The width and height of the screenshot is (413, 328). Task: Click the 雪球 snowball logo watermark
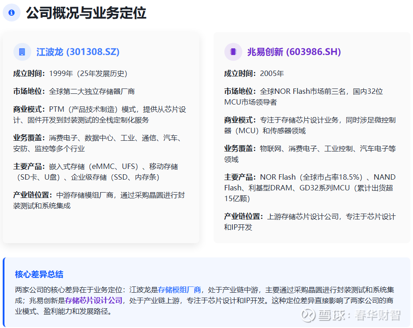pos(308,315)
